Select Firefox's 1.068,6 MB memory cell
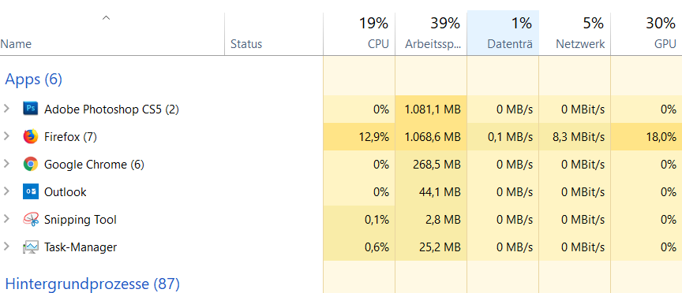Image resolution: width=682 pixels, height=293 pixels. pyautogui.click(x=431, y=137)
